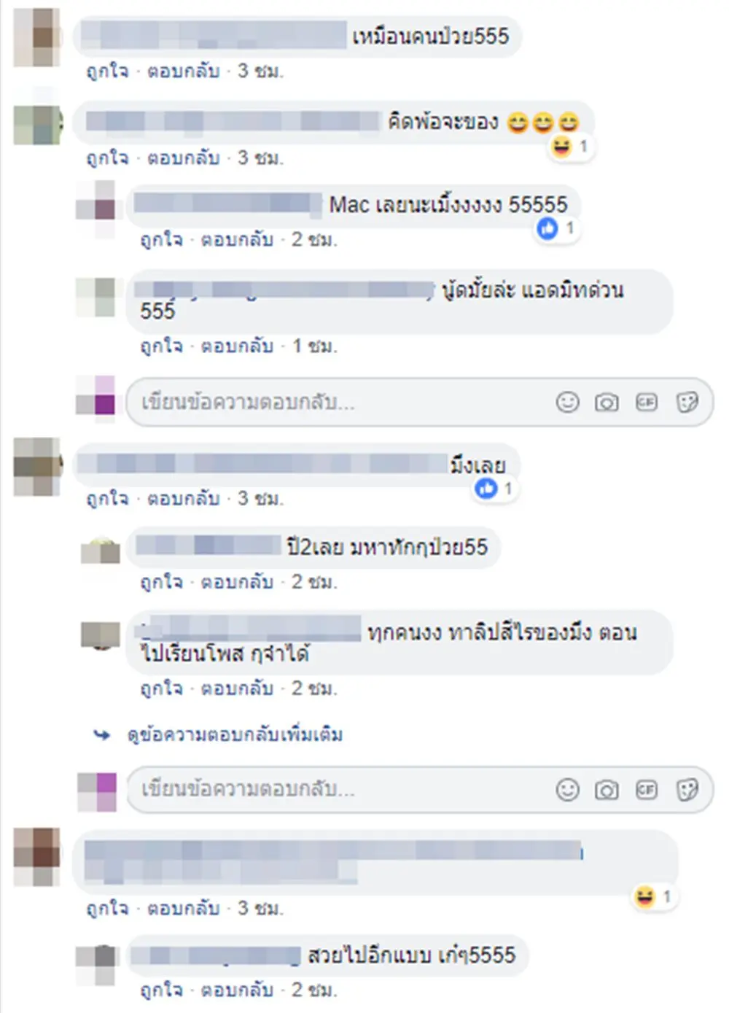The width and height of the screenshot is (729, 1013).
Task: Like the เหมือนคนป่วย555 comment
Action: click(107, 71)
